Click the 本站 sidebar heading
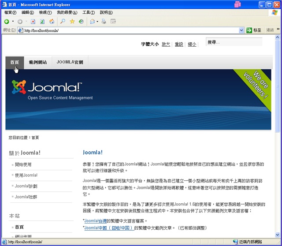This screenshot has width=282, height=246. 14,216
